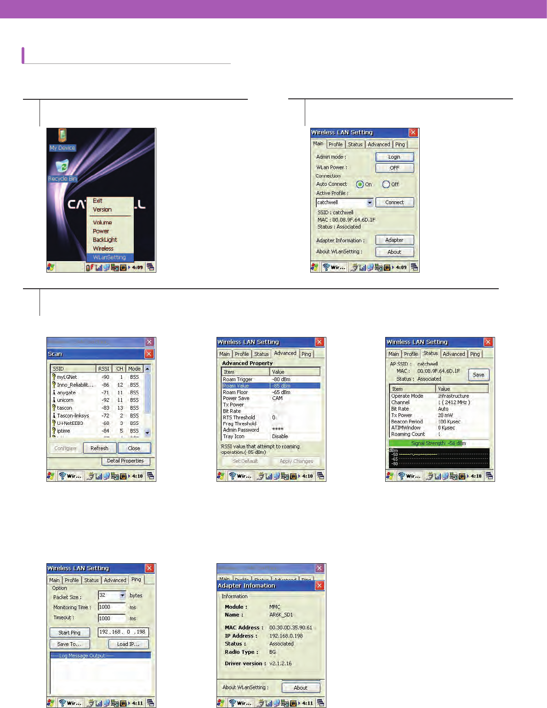The height and width of the screenshot is (708, 547).
Task: Click the Start Ping button
Action: tap(69, 633)
